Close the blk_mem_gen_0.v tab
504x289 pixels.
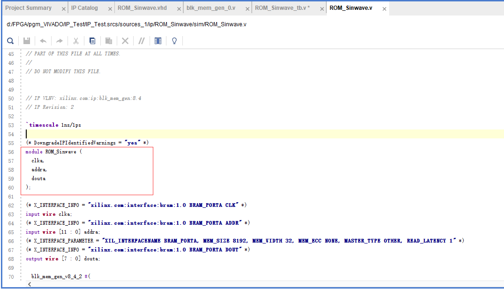tap(248, 9)
